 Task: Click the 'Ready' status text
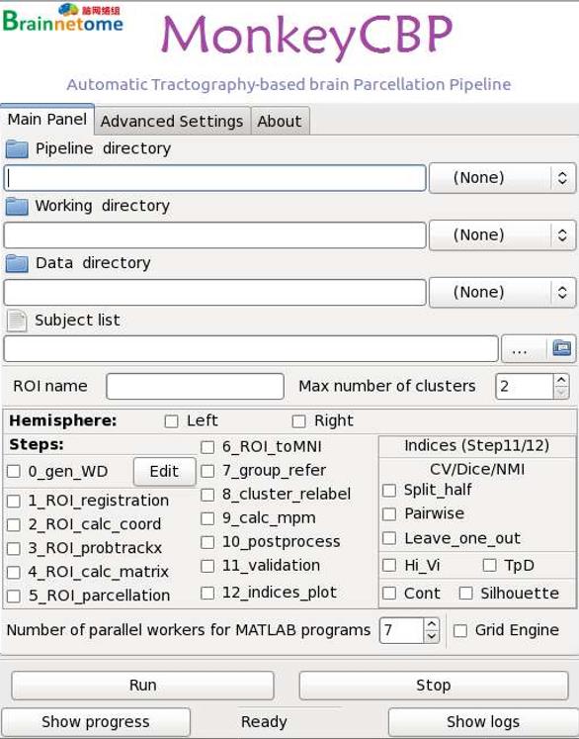click(x=264, y=722)
